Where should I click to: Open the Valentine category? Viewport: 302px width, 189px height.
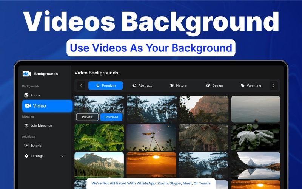click(x=251, y=85)
